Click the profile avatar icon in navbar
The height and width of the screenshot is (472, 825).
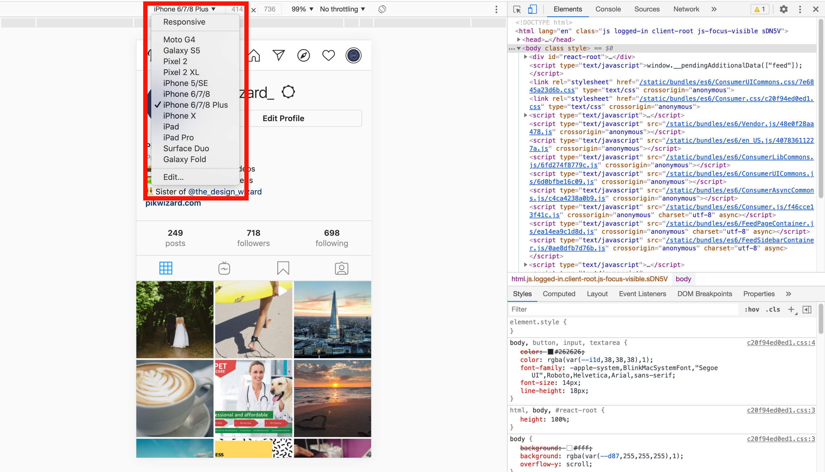tap(353, 56)
